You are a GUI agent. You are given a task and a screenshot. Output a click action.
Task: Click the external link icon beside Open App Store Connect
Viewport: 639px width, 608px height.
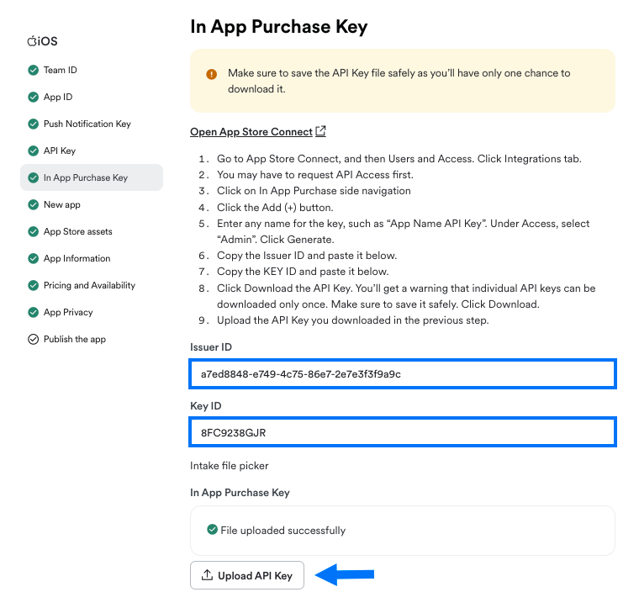tap(320, 131)
